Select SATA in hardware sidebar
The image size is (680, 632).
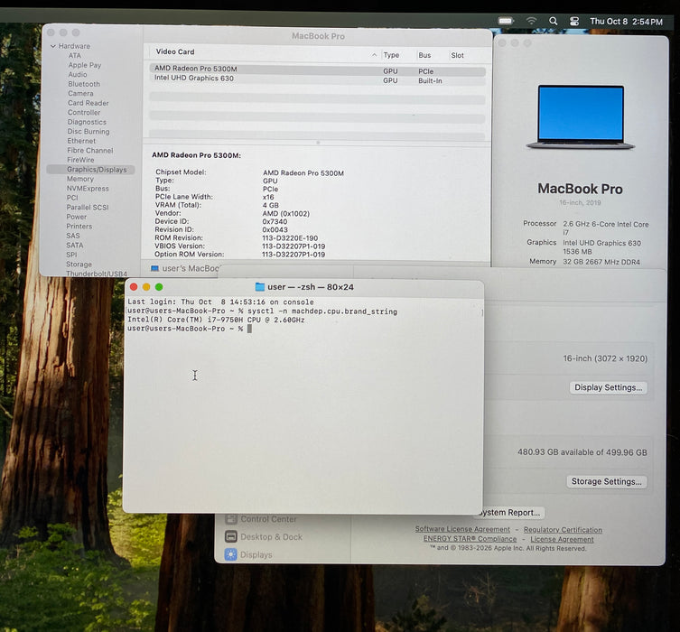(75, 246)
